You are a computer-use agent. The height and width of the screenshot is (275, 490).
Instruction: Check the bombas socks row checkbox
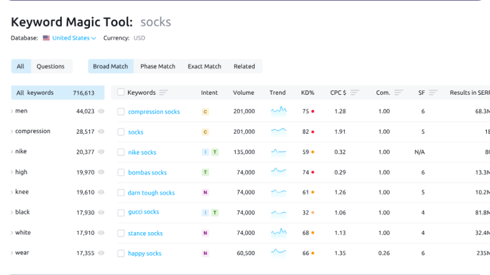coord(121,172)
